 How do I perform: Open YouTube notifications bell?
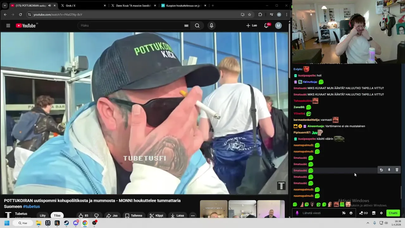pos(266,26)
